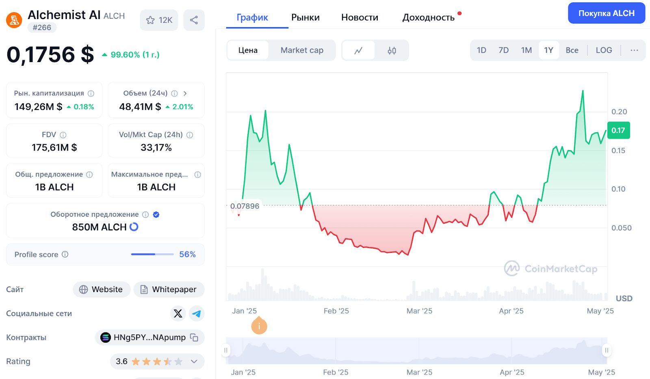Toggle LOG scale on chart

(x=604, y=50)
